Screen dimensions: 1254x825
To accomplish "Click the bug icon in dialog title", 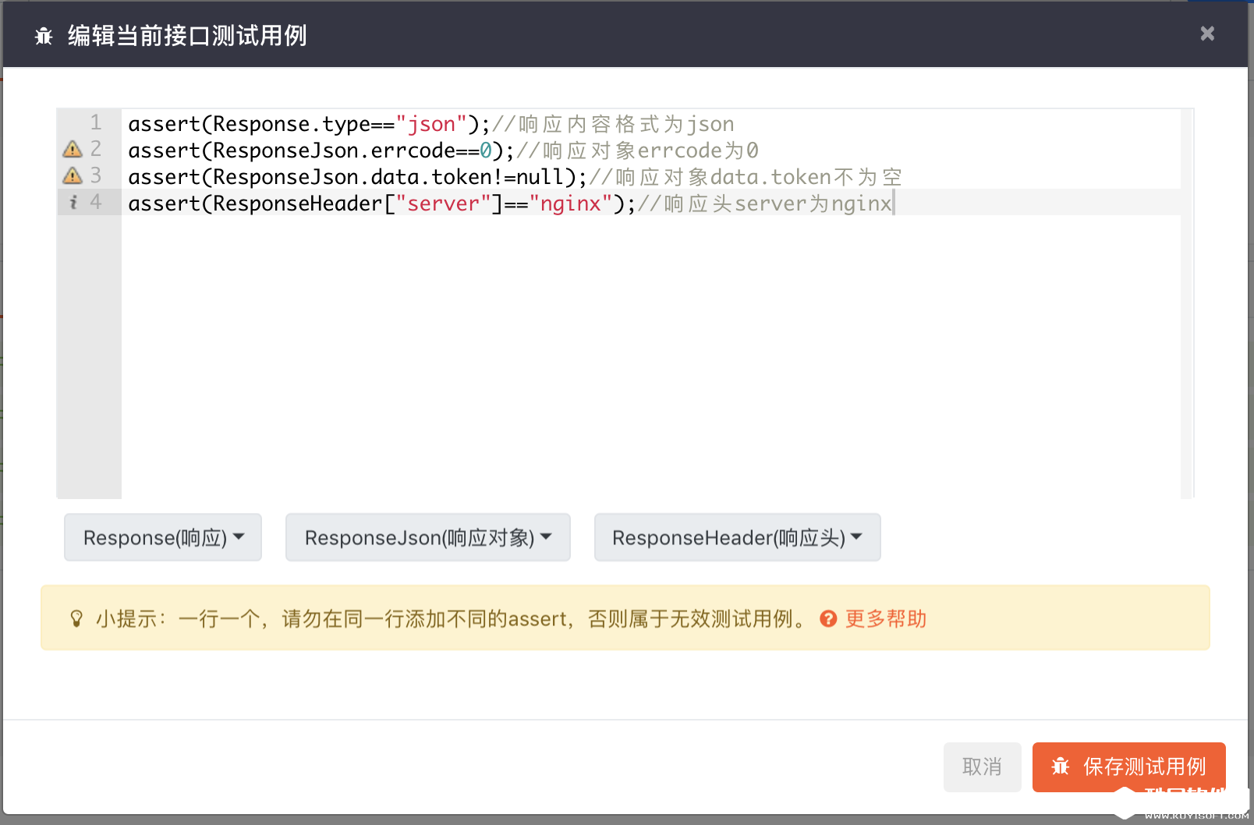I will tap(44, 36).
